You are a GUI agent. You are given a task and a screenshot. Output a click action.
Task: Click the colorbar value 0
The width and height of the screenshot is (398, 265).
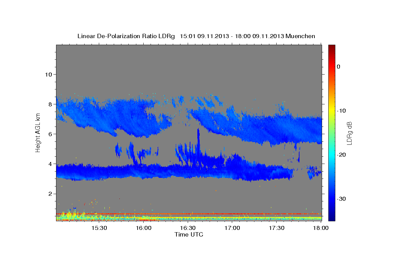click(339, 67)
